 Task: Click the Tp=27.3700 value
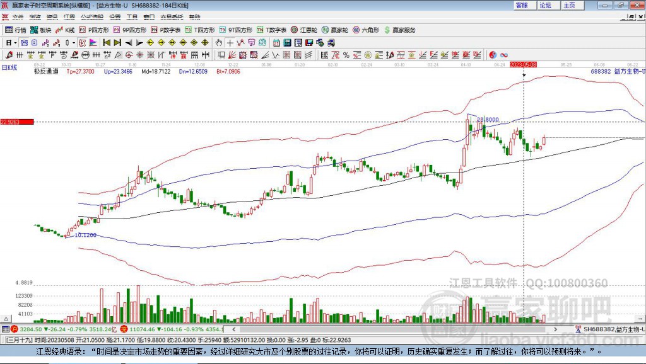(x=80, y=71)
